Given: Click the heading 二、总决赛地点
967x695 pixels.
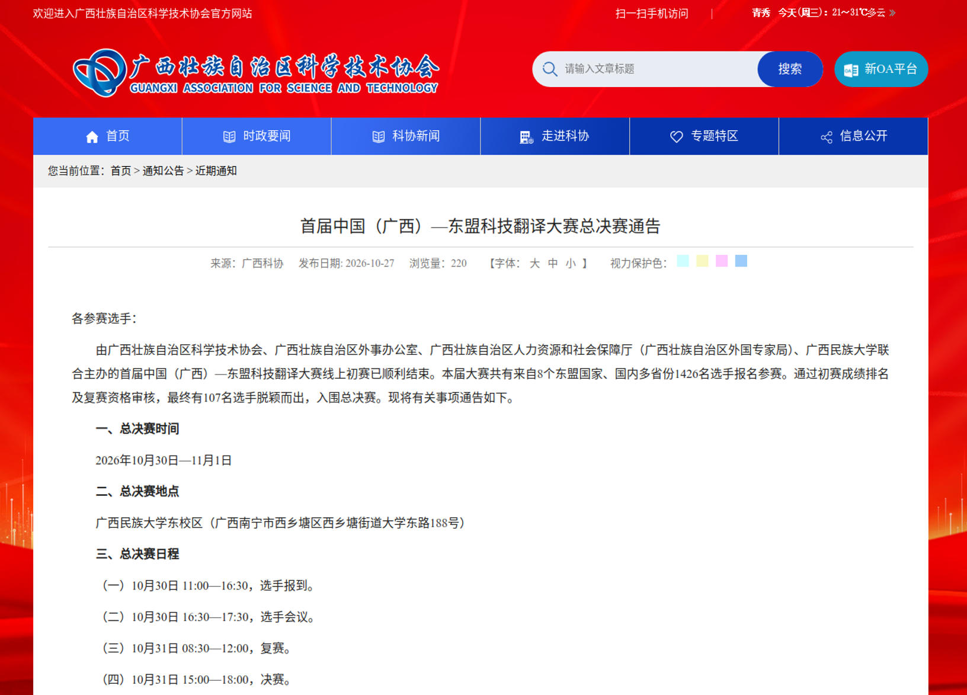Looking at the screenshot, I should click(x=137, y=491).
